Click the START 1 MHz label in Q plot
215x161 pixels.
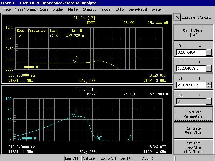click(x=21, y=152)
